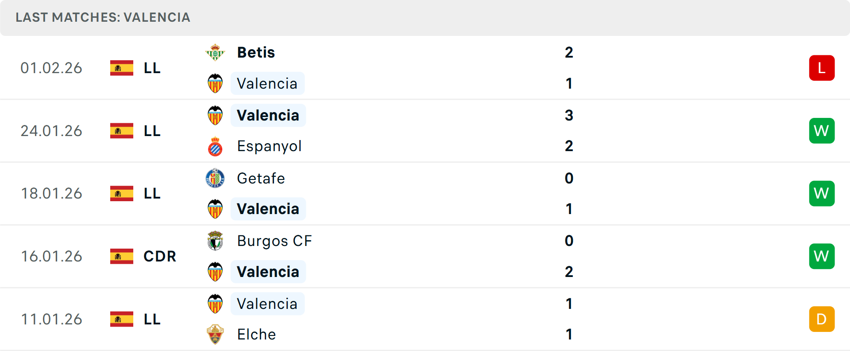Click the Burgos CF crest icon
This screenshot has height=351, width=850.
click(215, 241)
